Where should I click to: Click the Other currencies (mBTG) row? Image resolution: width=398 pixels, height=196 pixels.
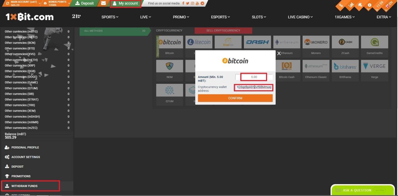tap(37, 32)
